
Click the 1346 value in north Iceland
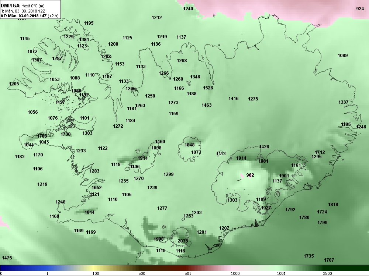coord(195,77)
